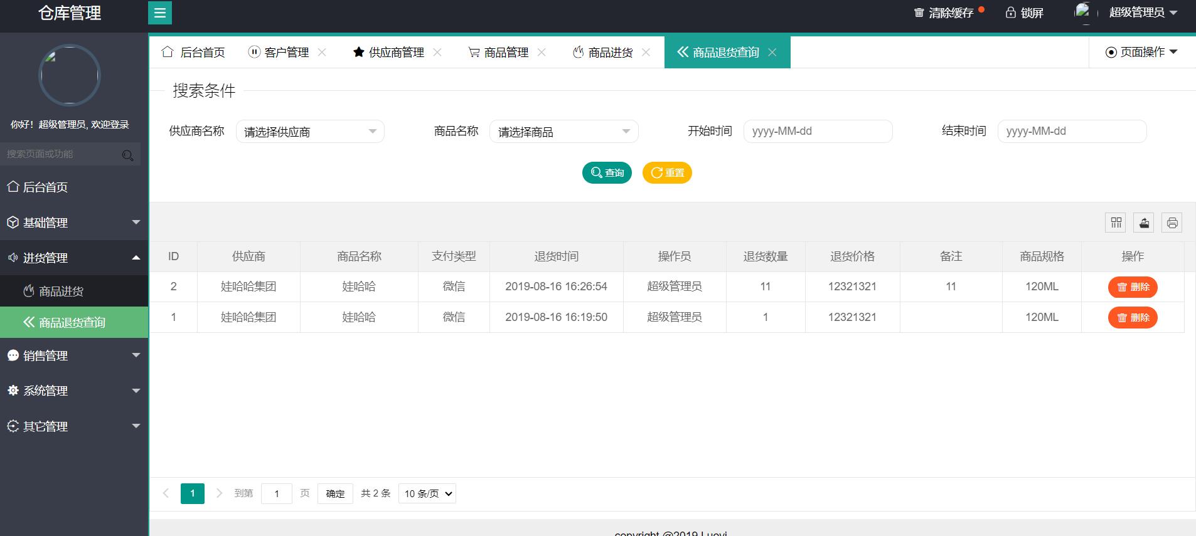The width and height of the screenshot is (1196, 536).
Task: Click the sidebar search magnifier icon
Action: pyautogui.click(x=127, y=155)
